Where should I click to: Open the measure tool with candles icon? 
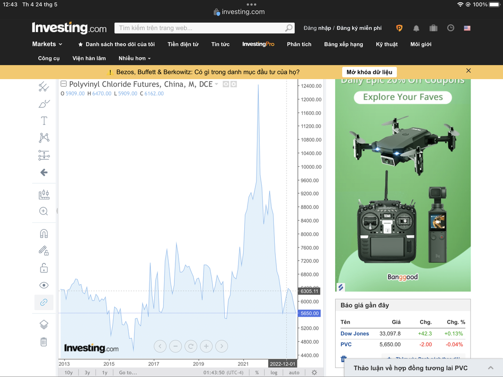pyautogui.click(x=44, y=194)
